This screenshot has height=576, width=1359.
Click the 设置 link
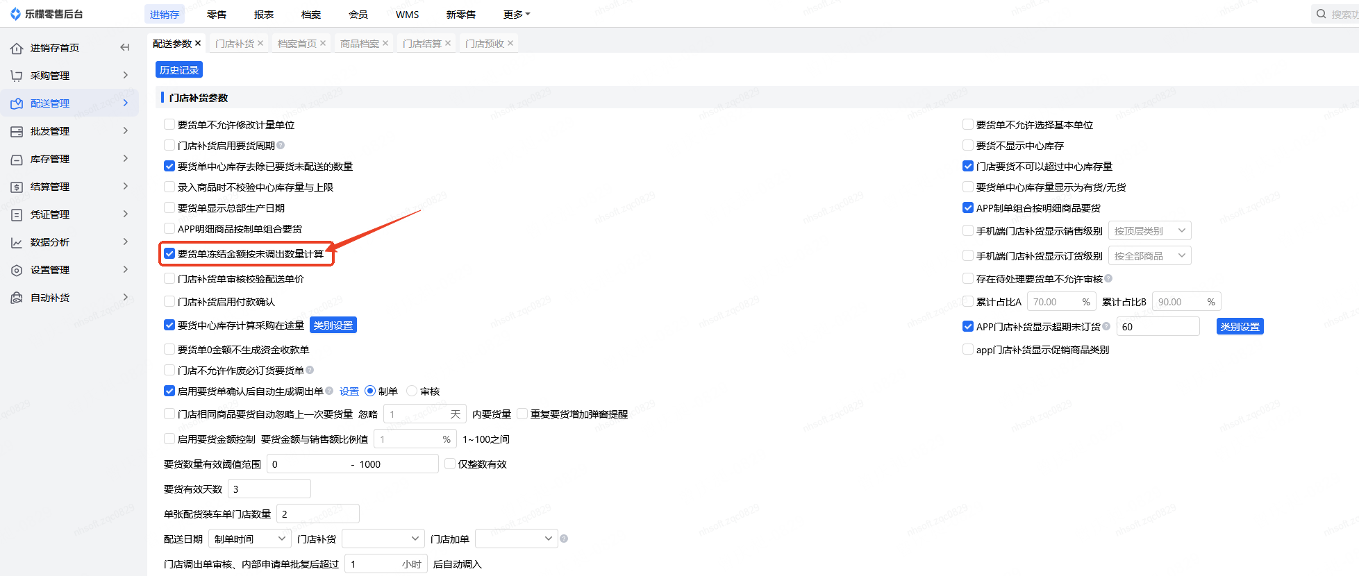[349, 391]
